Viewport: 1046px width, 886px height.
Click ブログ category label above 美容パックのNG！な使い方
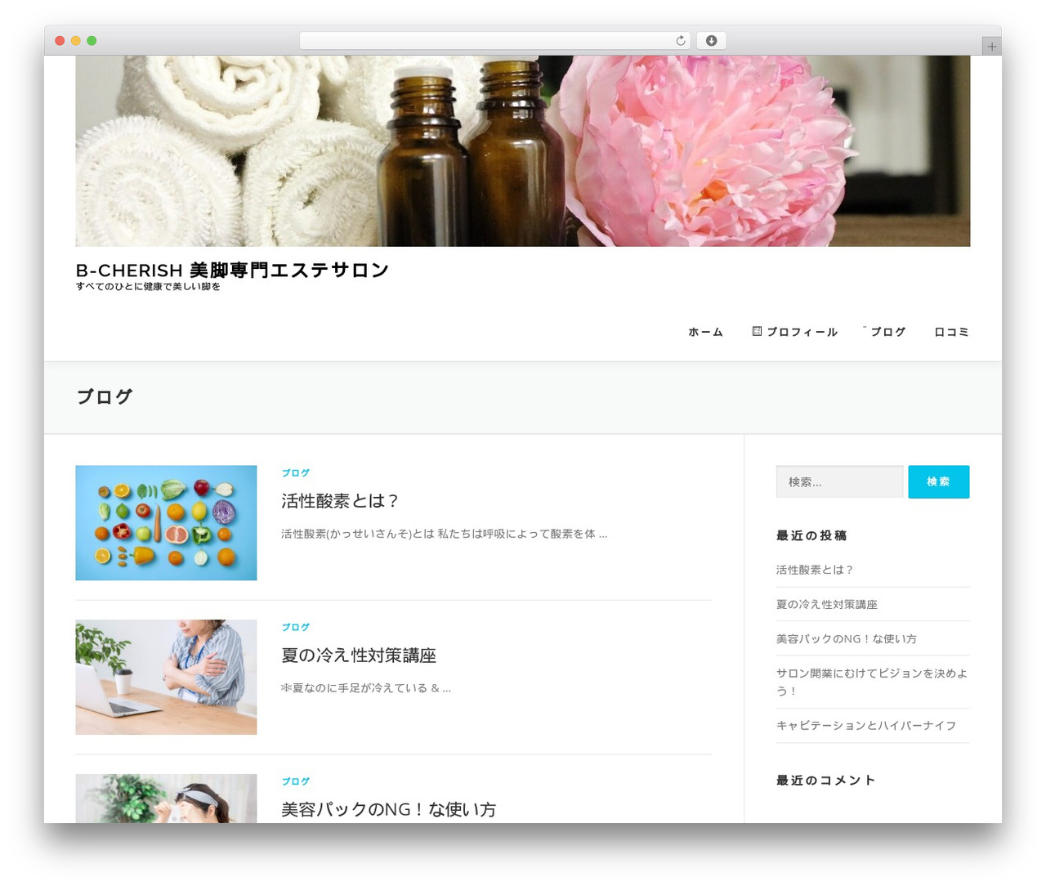[296, 782]
